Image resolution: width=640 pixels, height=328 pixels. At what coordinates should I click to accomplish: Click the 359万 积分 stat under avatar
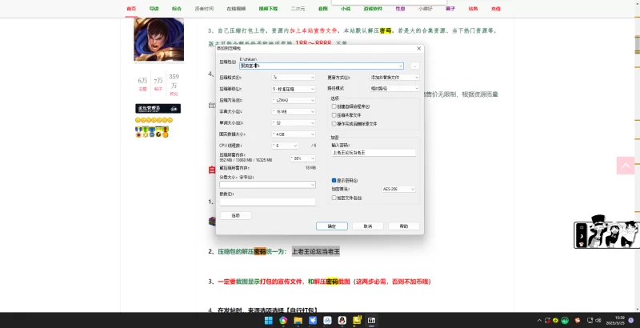point(174,85)
